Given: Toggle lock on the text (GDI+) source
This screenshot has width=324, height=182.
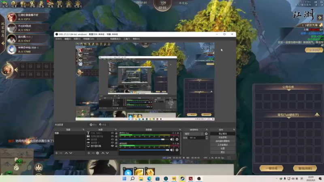Looking at the screenshot, I should [x=116, y=133].
